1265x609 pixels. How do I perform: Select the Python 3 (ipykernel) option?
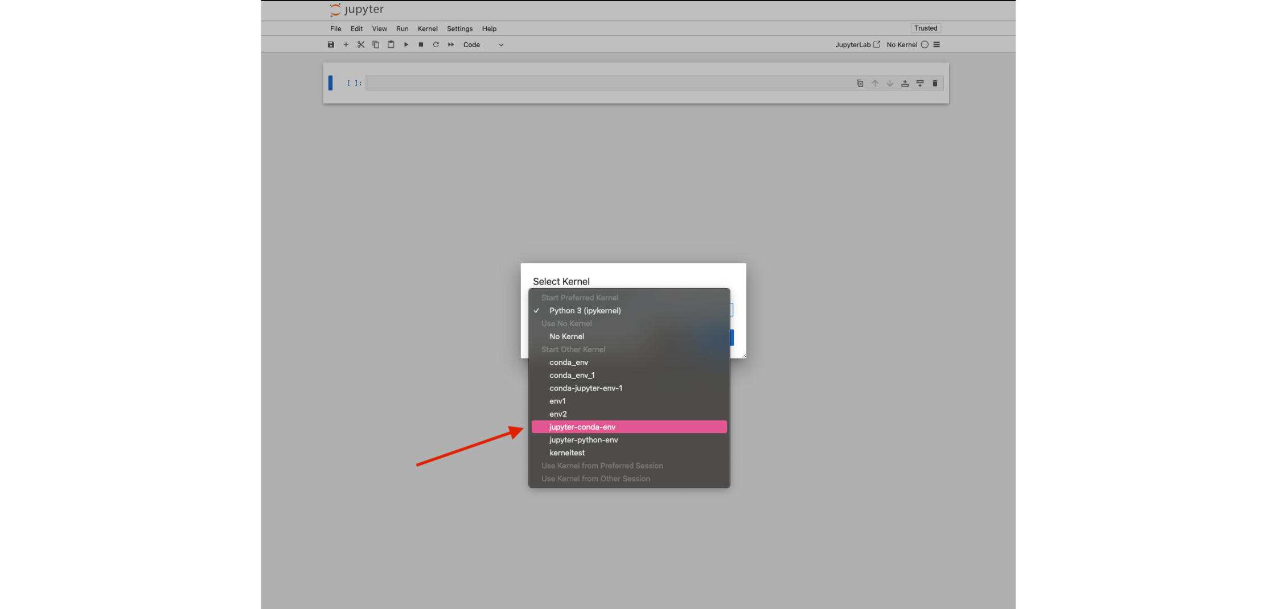tap(585, 310)
